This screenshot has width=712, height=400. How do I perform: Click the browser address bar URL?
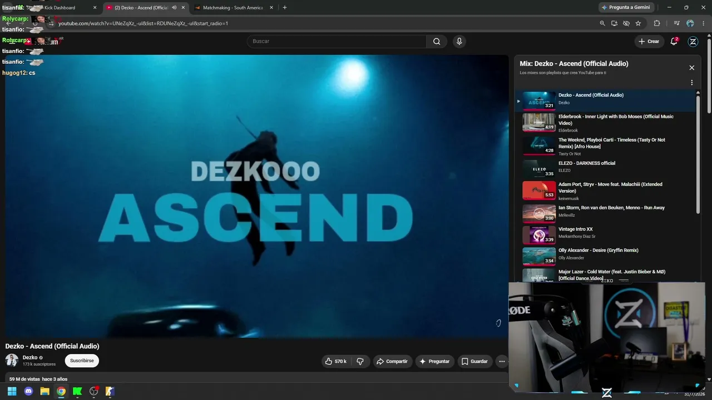143,23
